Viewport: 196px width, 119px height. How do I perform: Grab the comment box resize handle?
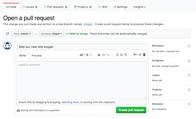point(146,98)
